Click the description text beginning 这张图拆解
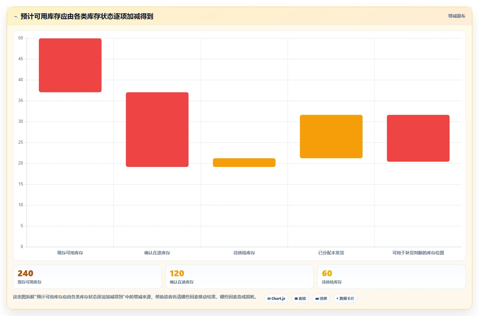Viewport: 479px width, 316px height. pyautogui.click(x=135, y=297)
